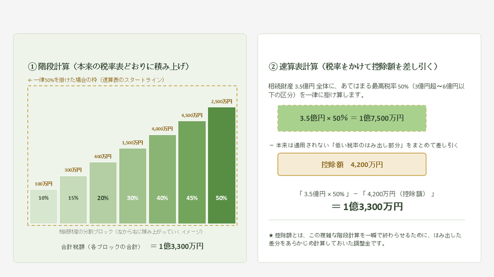Click the 4,500万円 label above 45% bar
Image resolution: width=494 pixels, height=277 pixels.
pos(192,115)
